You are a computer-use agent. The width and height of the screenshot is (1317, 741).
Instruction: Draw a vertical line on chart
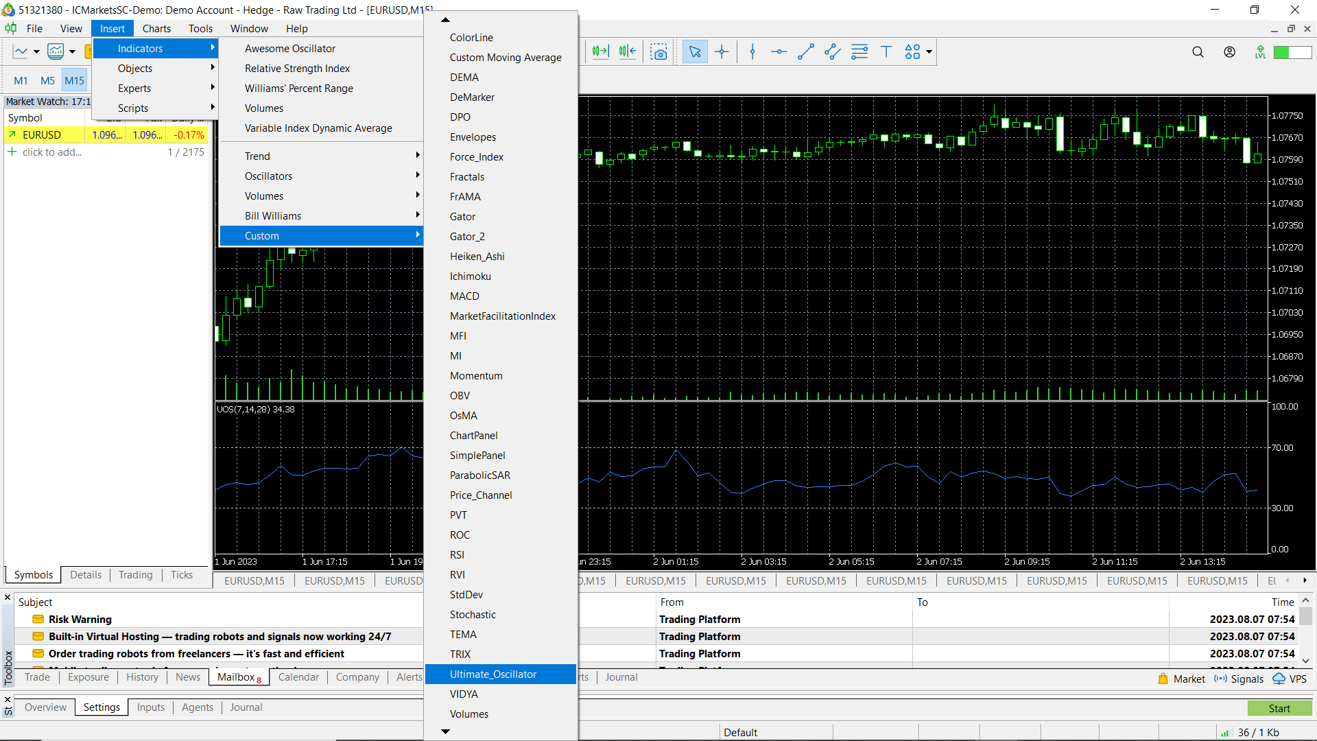click(752, 52)
